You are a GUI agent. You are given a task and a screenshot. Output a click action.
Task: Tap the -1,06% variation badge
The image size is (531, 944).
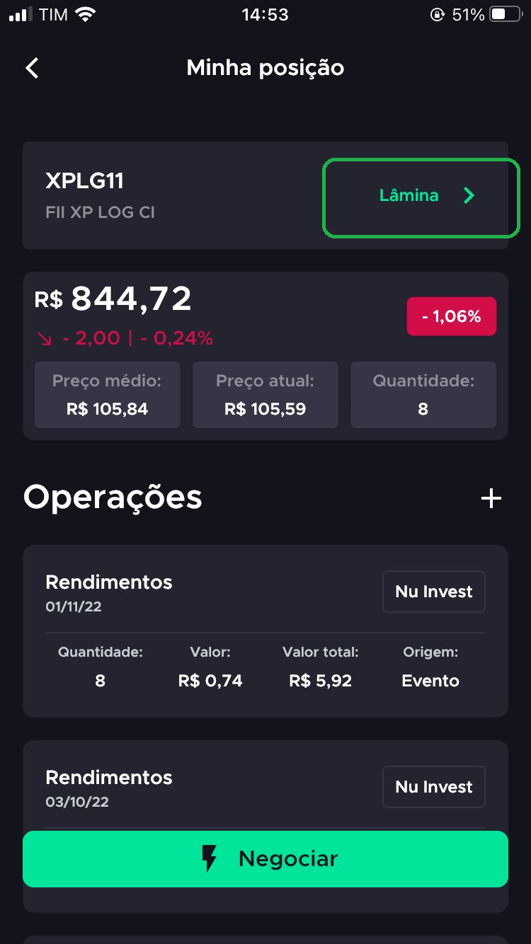pyautogui.click(x=452, y=316)
